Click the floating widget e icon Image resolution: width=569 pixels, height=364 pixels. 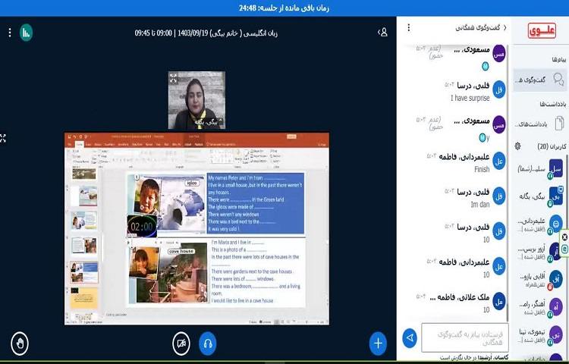pos(564,249)
